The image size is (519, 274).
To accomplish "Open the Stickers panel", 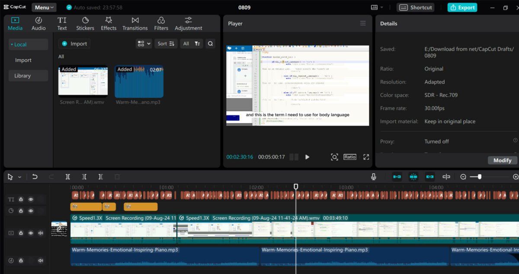I will point(85,23).
